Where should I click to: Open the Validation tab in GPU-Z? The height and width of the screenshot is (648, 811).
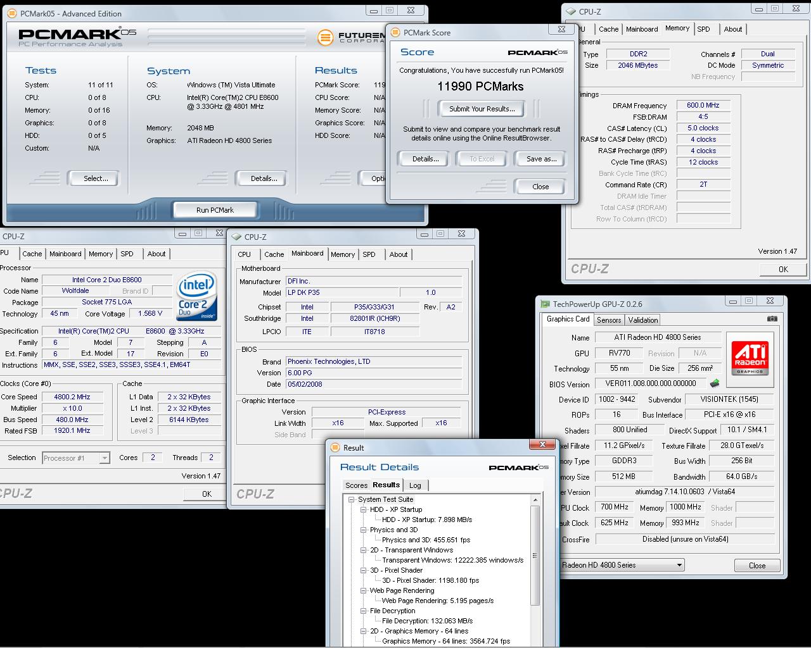[643, 320]
